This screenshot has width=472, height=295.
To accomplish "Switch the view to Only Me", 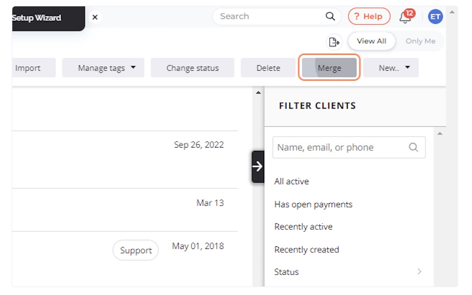I will (421, 41).
